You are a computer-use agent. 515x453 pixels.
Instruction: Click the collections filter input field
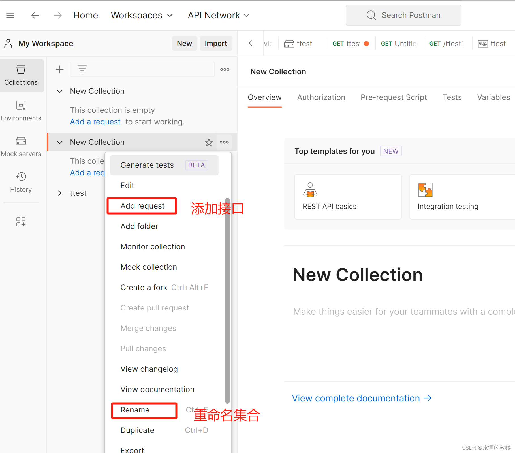click(x=142, y=69)
